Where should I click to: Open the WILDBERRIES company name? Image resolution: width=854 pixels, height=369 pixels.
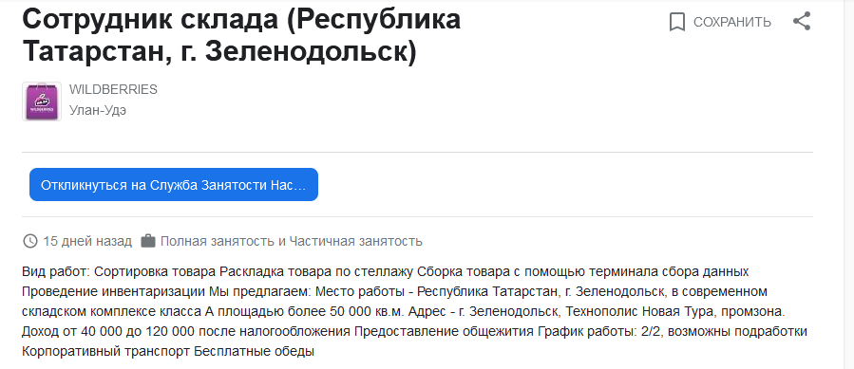coord(113,90)
